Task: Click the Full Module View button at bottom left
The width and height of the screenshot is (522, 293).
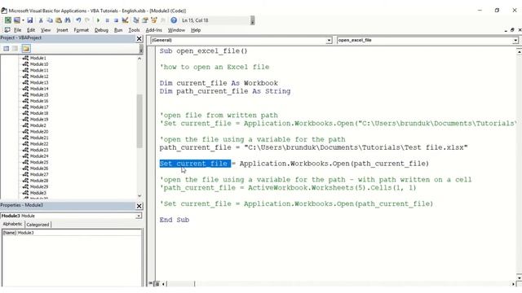Action: click(157, 284)
